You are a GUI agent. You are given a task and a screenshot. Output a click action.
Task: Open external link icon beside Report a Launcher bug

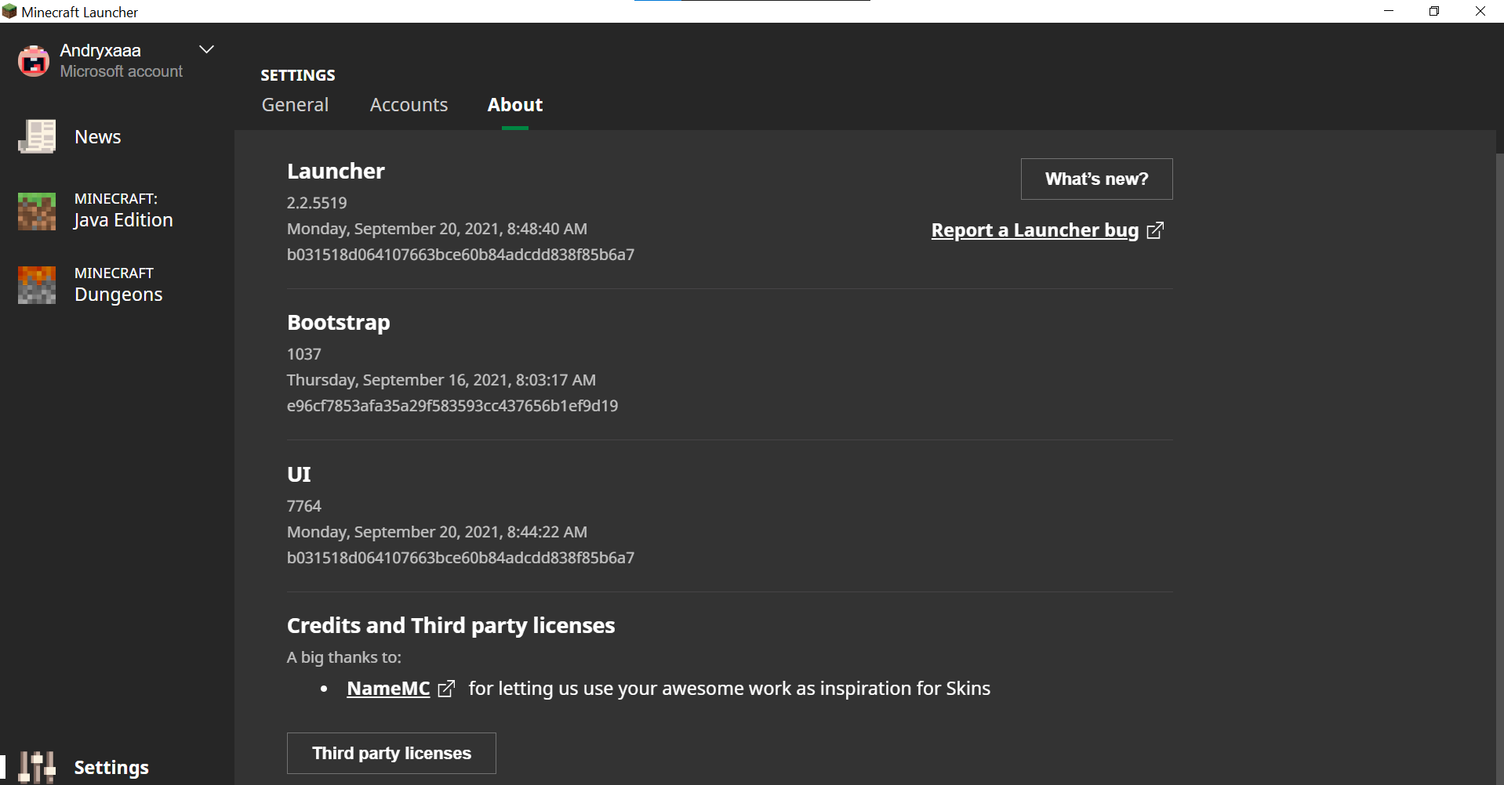click(1155, 230)
